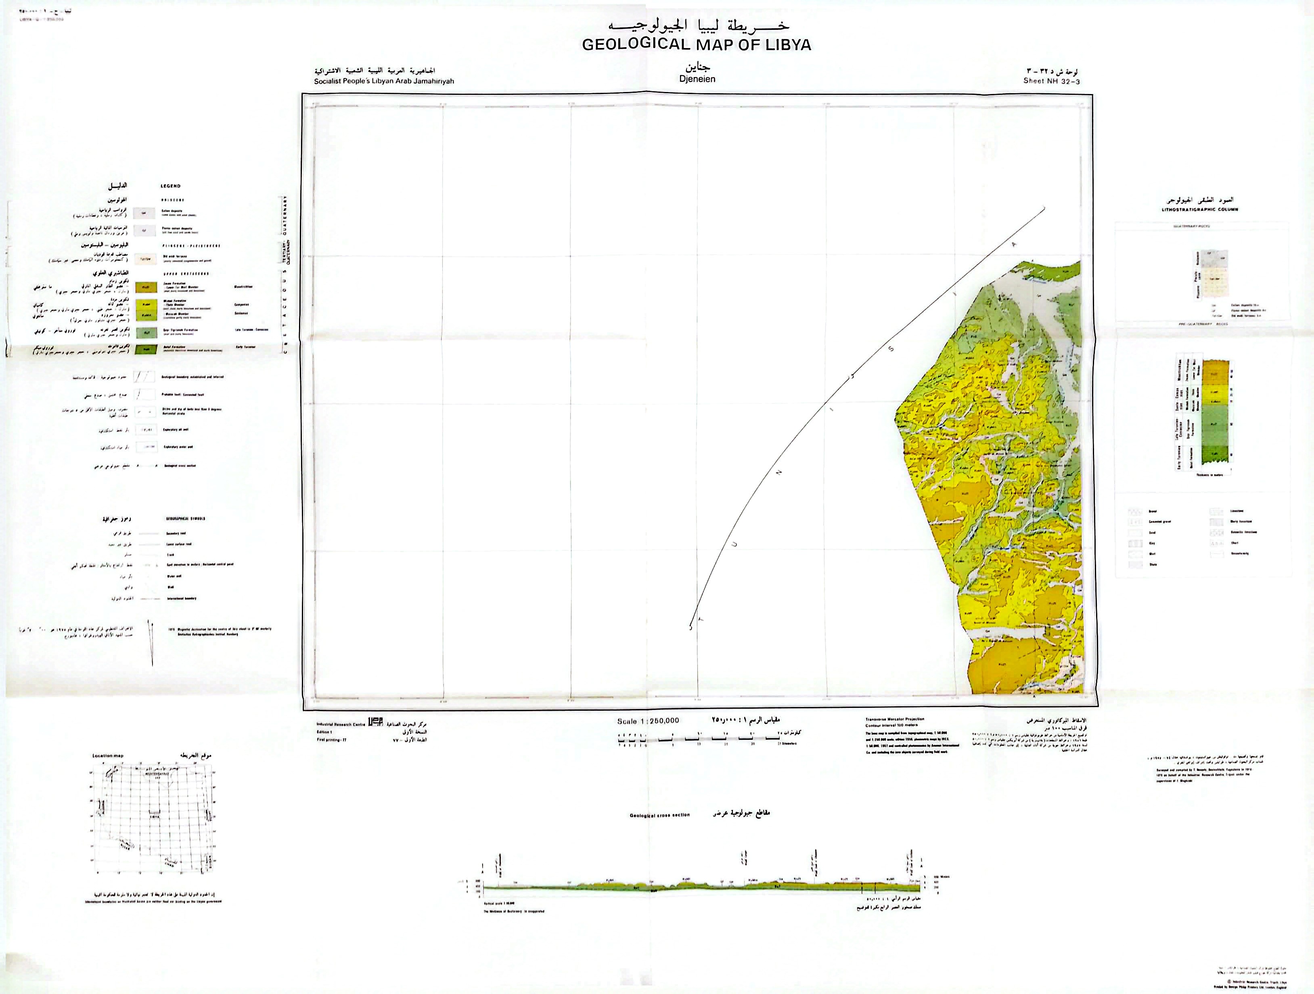The width and height of the screenshot is (1314, 994).
Task: Click the Gravel lithology pattern box
Action: pos(1135,512)
